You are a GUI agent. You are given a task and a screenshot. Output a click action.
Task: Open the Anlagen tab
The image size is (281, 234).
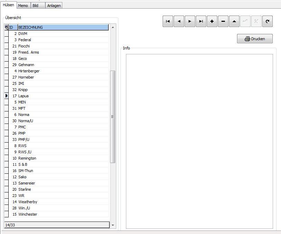54,6
